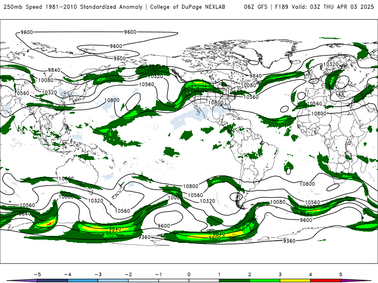Click the bright green 2-to-3 colorbar segment
The width and height of the screenshot is (378, 283).
[265, 281]
